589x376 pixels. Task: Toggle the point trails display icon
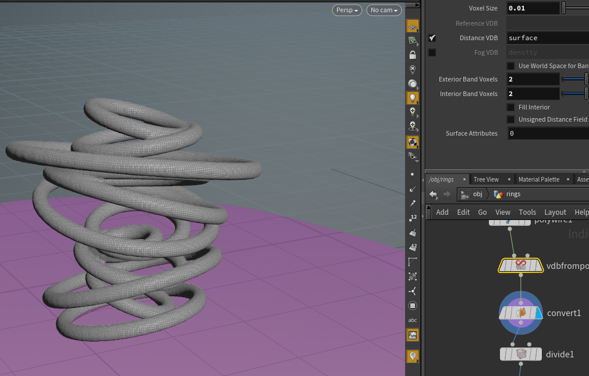tap(413, 203)
